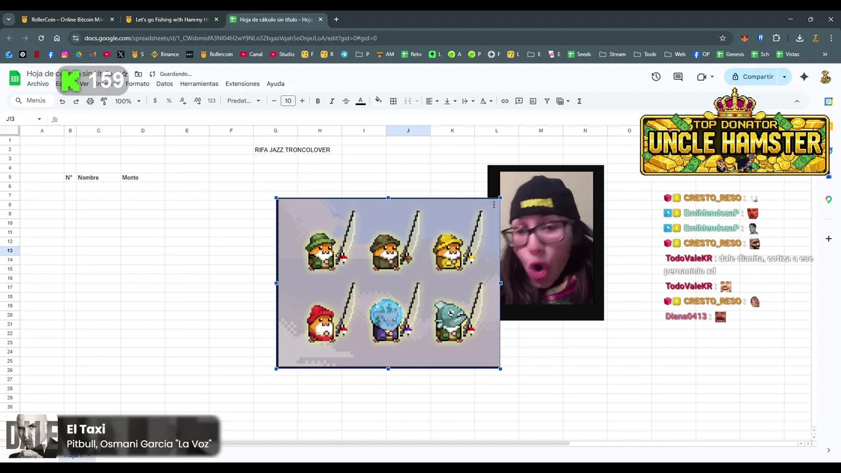This screenshot has height=473, width=841.
Task: Open the Gemini sparkle icon
Action: [x=804, y=77]
